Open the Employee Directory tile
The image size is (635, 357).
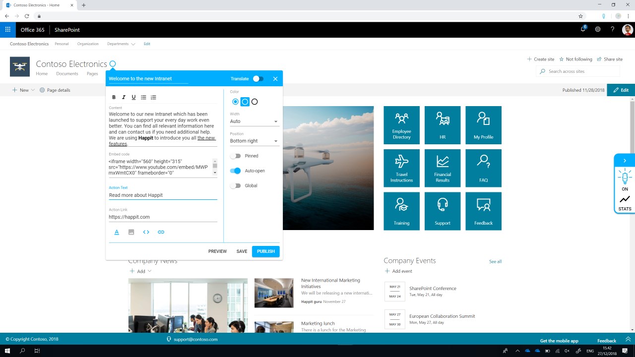(401, 125)
